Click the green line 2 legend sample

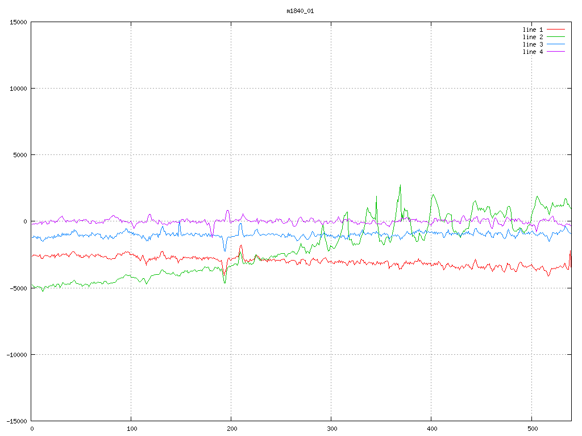click(556, 37)
